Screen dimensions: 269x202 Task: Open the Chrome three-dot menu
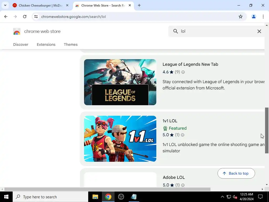pyautogui.click(x=263, y=17)
